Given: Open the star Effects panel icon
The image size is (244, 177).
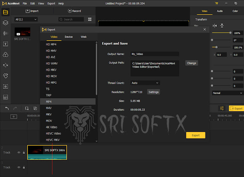Looking at the screenshot, I should [x=5, y=86].
